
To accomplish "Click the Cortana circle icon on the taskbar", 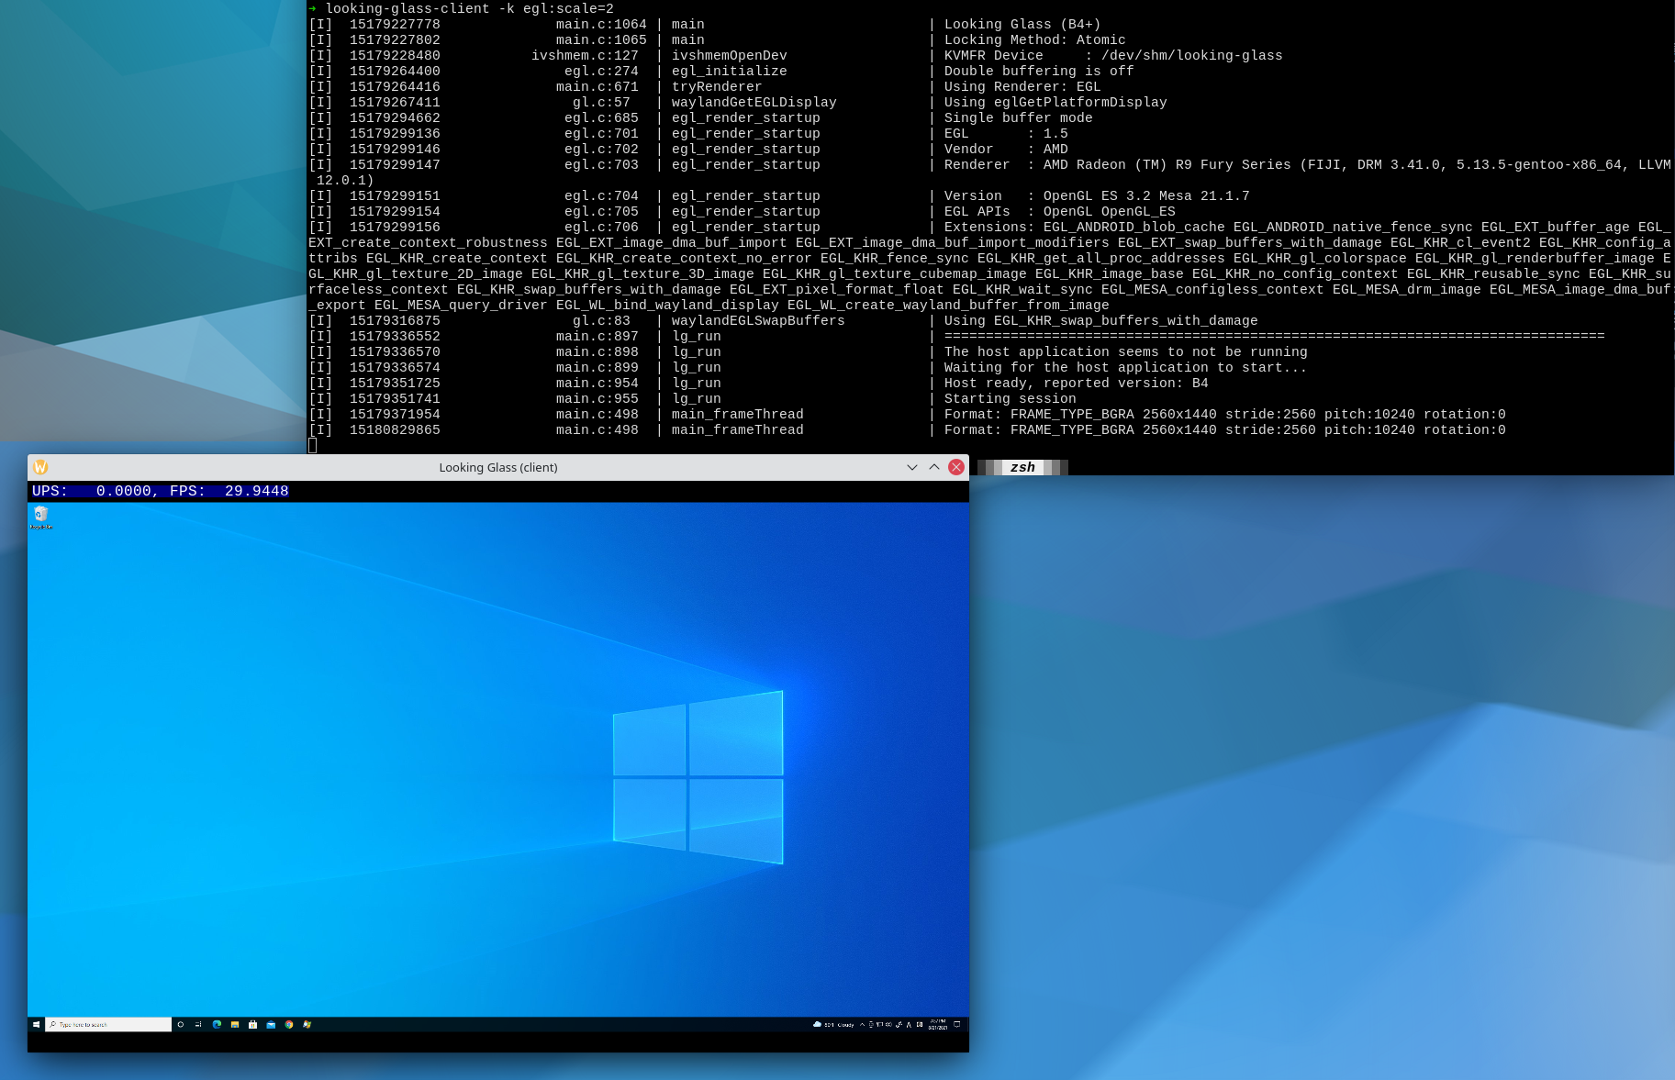I will pyautogui.click(x=181, y=1024).
